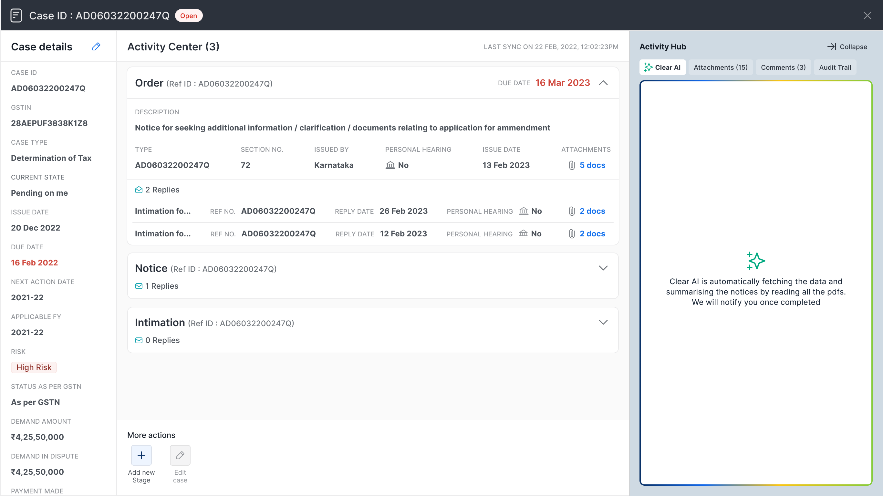This screenshot has height=496, width=883.
Task: Click the bank icon in 26 Feb 2023 reply row
Action: (x=524, y=211)
